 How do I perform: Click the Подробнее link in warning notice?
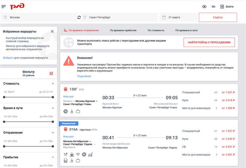84,76
